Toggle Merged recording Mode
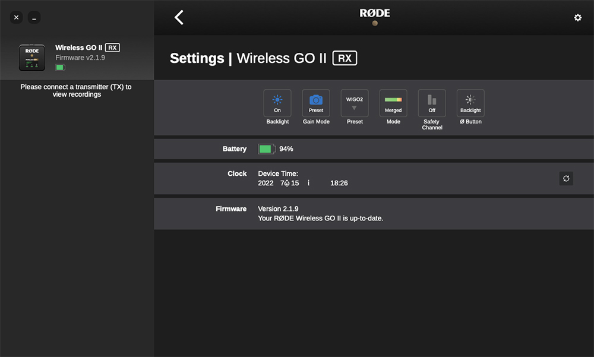594x357 pixels. tap(393, 103)
